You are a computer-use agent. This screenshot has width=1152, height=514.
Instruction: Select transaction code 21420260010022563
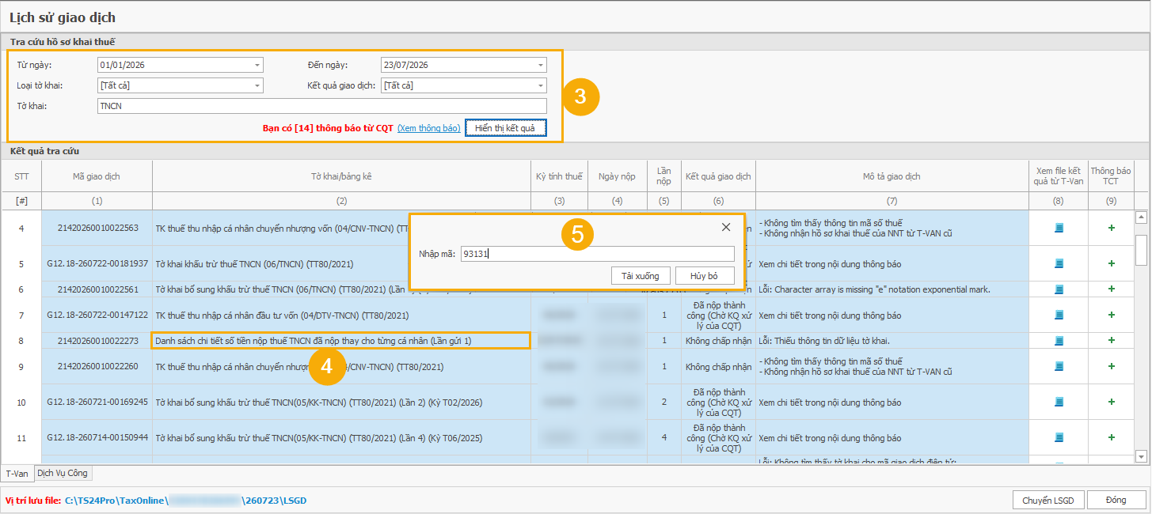pyautogui.click(x=97, y=228)
